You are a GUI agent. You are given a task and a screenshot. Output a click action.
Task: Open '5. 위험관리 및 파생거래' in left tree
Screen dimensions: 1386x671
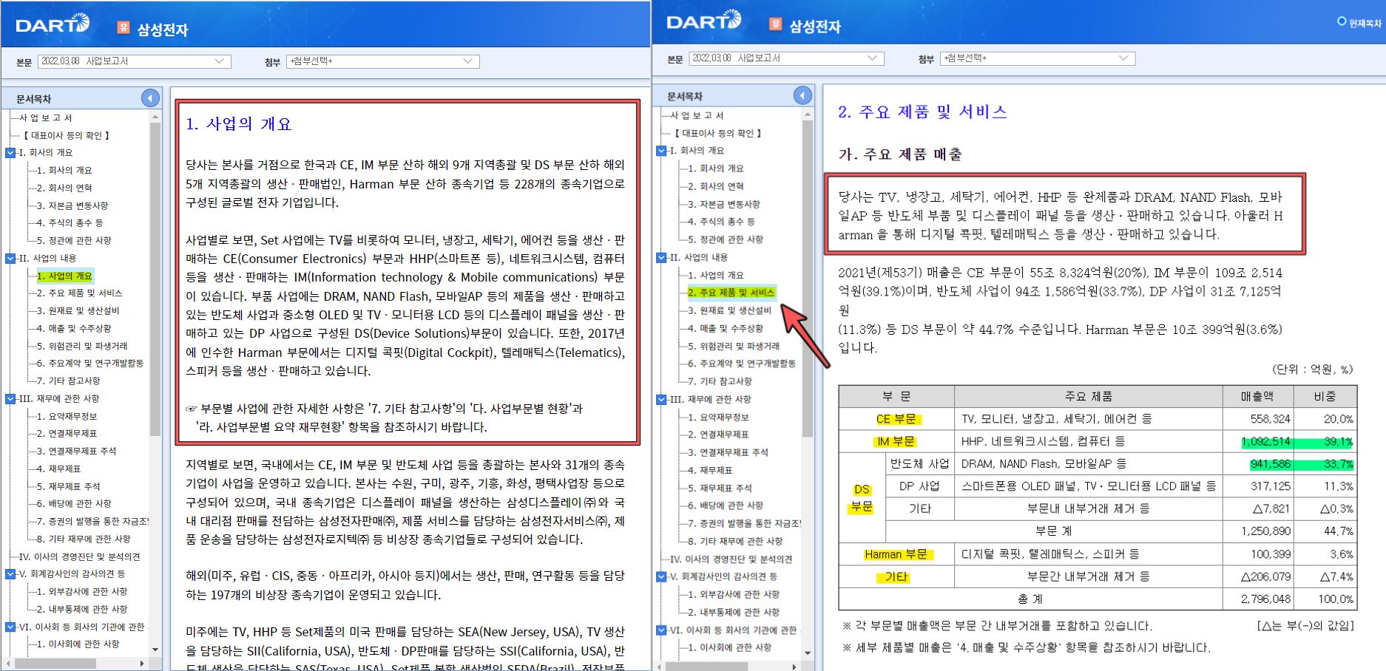click(x=82, y=346)
